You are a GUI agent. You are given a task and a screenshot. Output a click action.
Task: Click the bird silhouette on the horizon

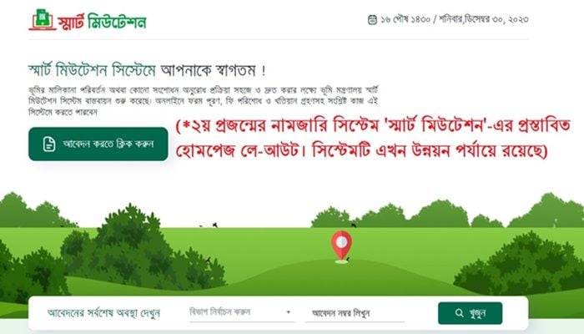(214, 225)
